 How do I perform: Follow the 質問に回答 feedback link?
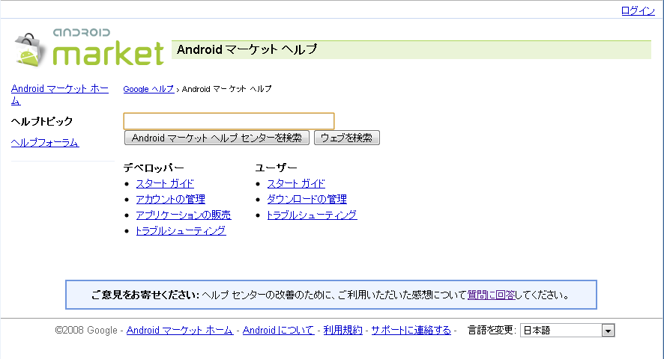click(x=491, y=295)
